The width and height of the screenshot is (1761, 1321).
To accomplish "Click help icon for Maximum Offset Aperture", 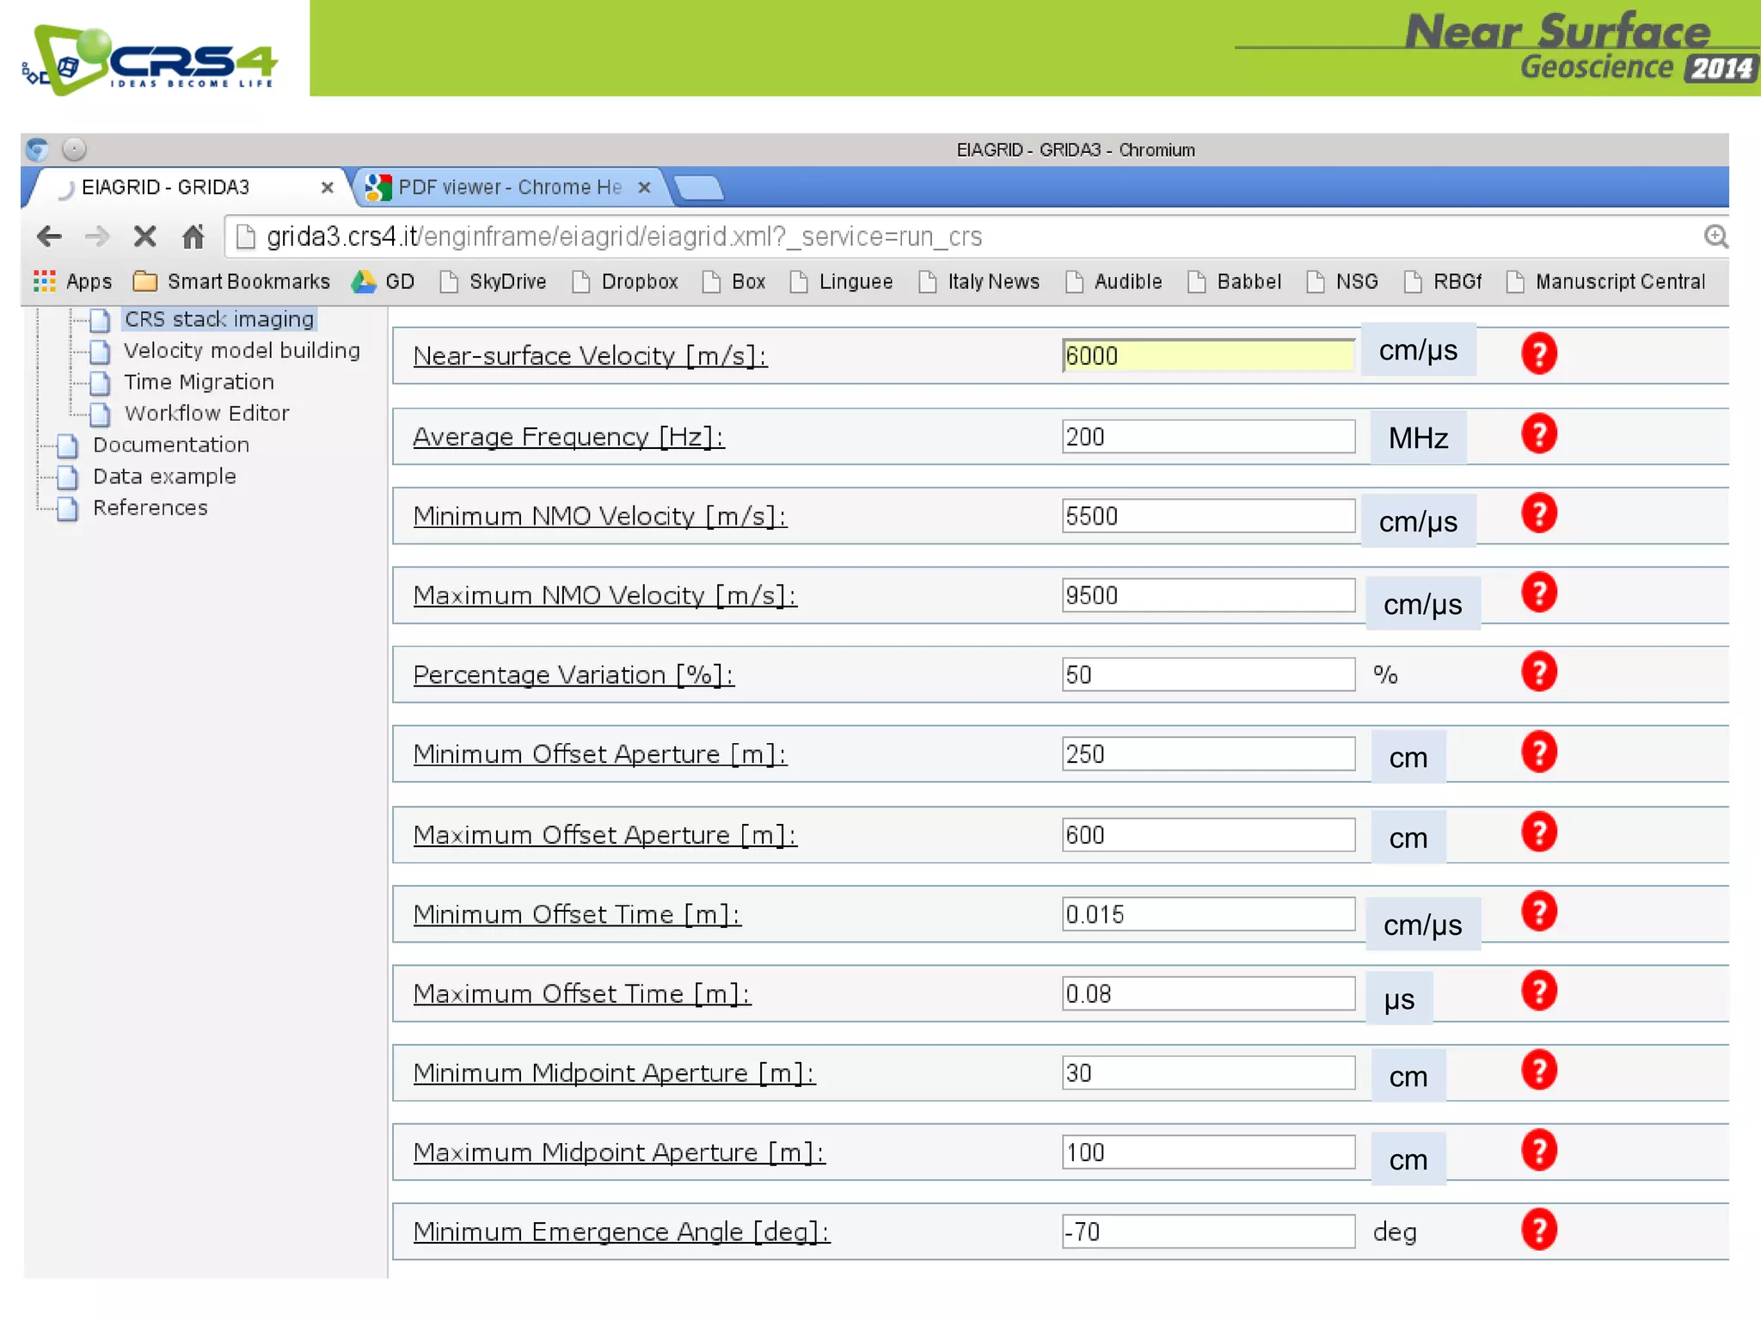I will coord(1538,832).
